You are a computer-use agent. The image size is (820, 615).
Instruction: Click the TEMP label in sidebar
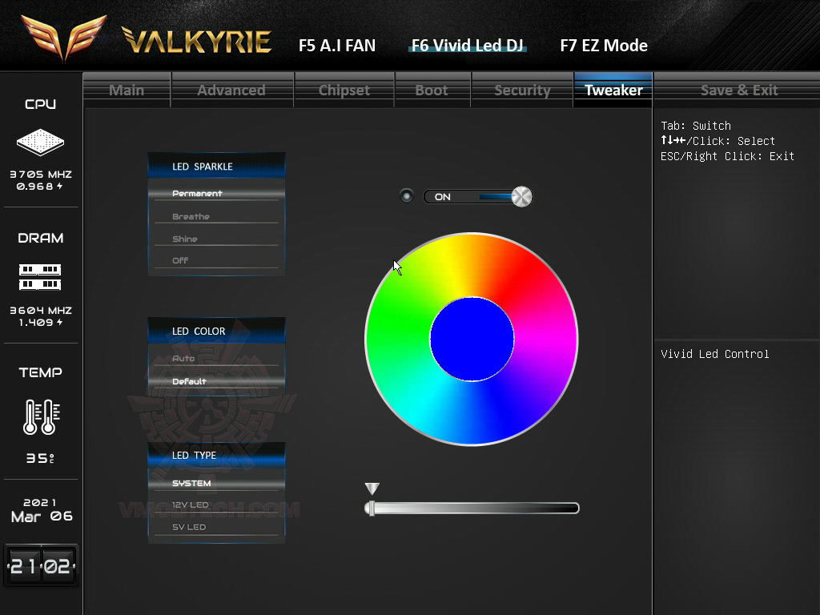click(40, 372)
